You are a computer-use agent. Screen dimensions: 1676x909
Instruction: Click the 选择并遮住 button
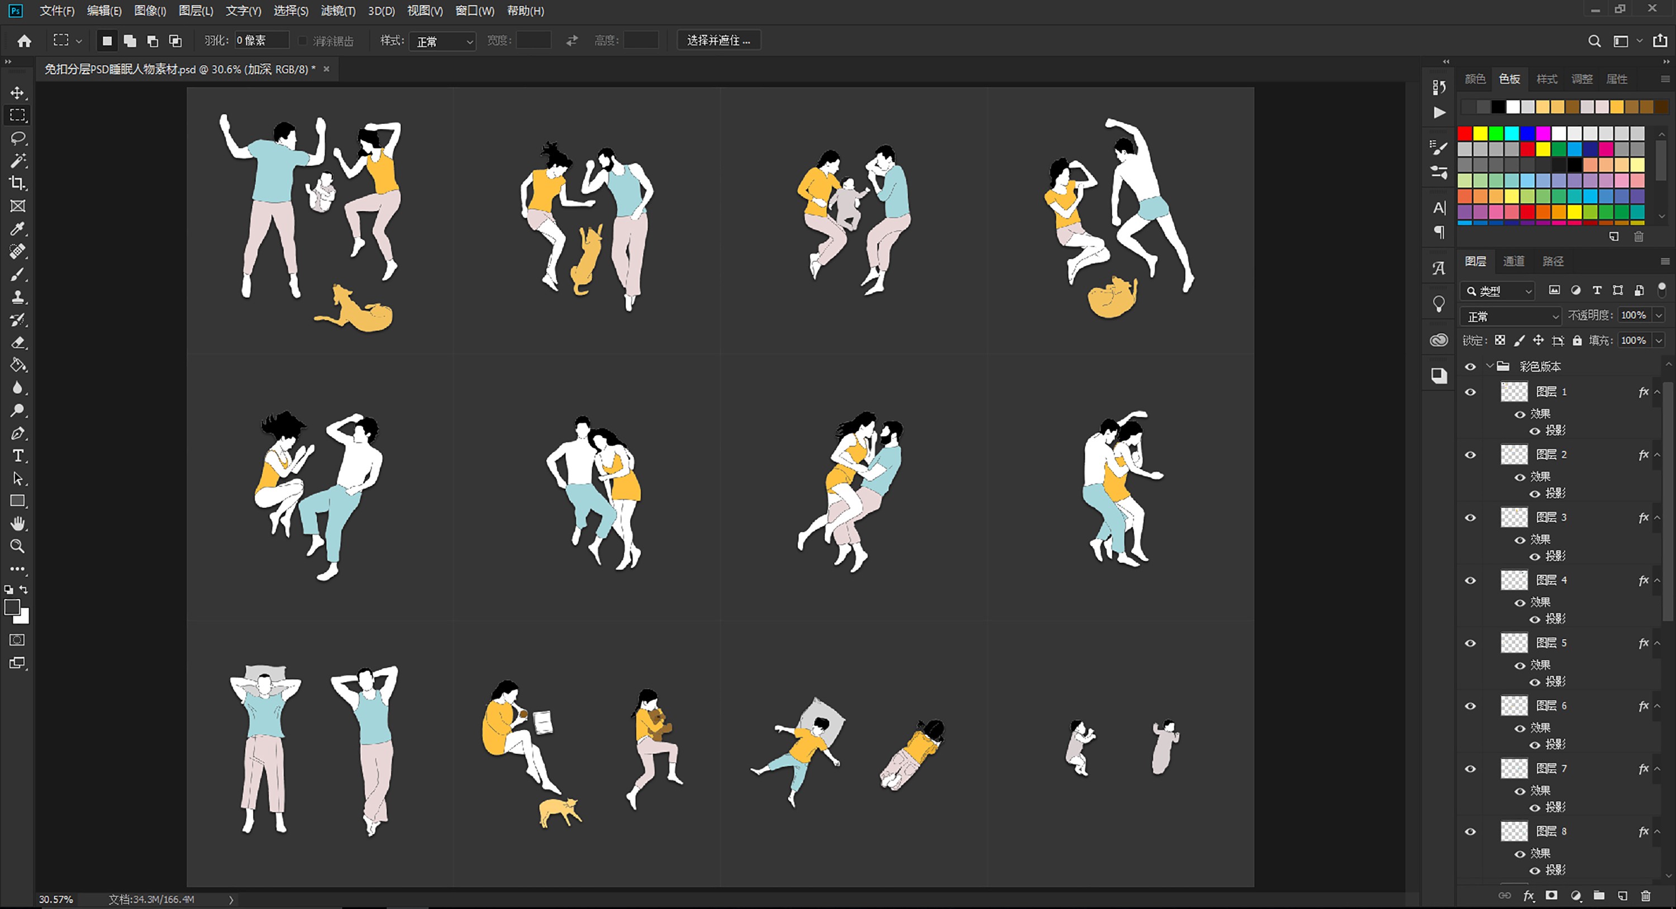[718, 41]
